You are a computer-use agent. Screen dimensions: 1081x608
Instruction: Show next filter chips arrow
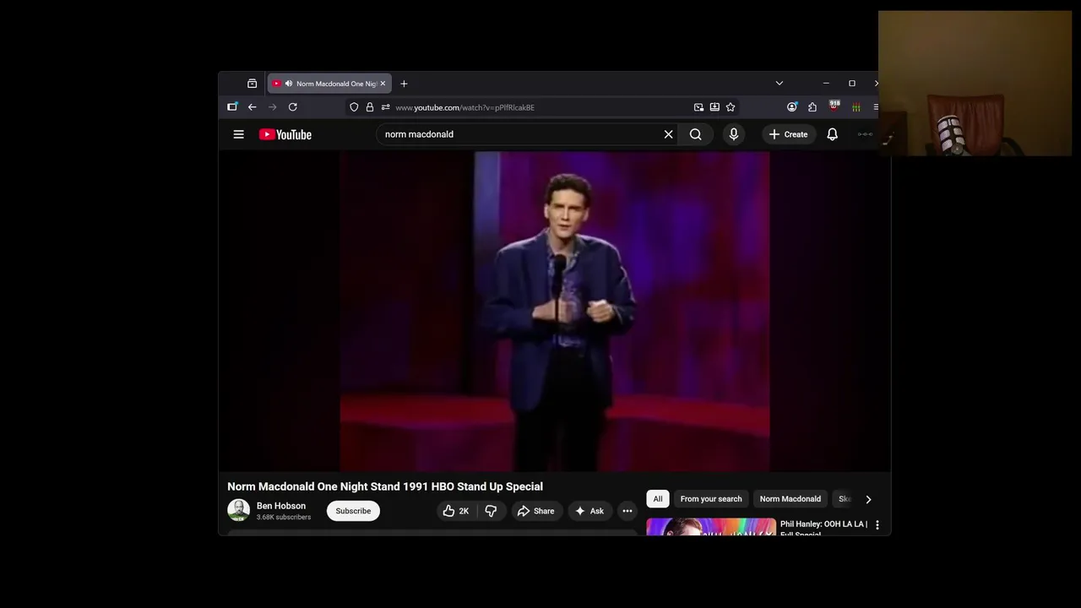[x=868, y=499]
